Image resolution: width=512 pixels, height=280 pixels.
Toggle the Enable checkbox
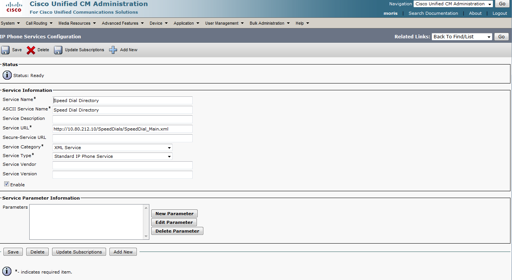tap(6, 184)
